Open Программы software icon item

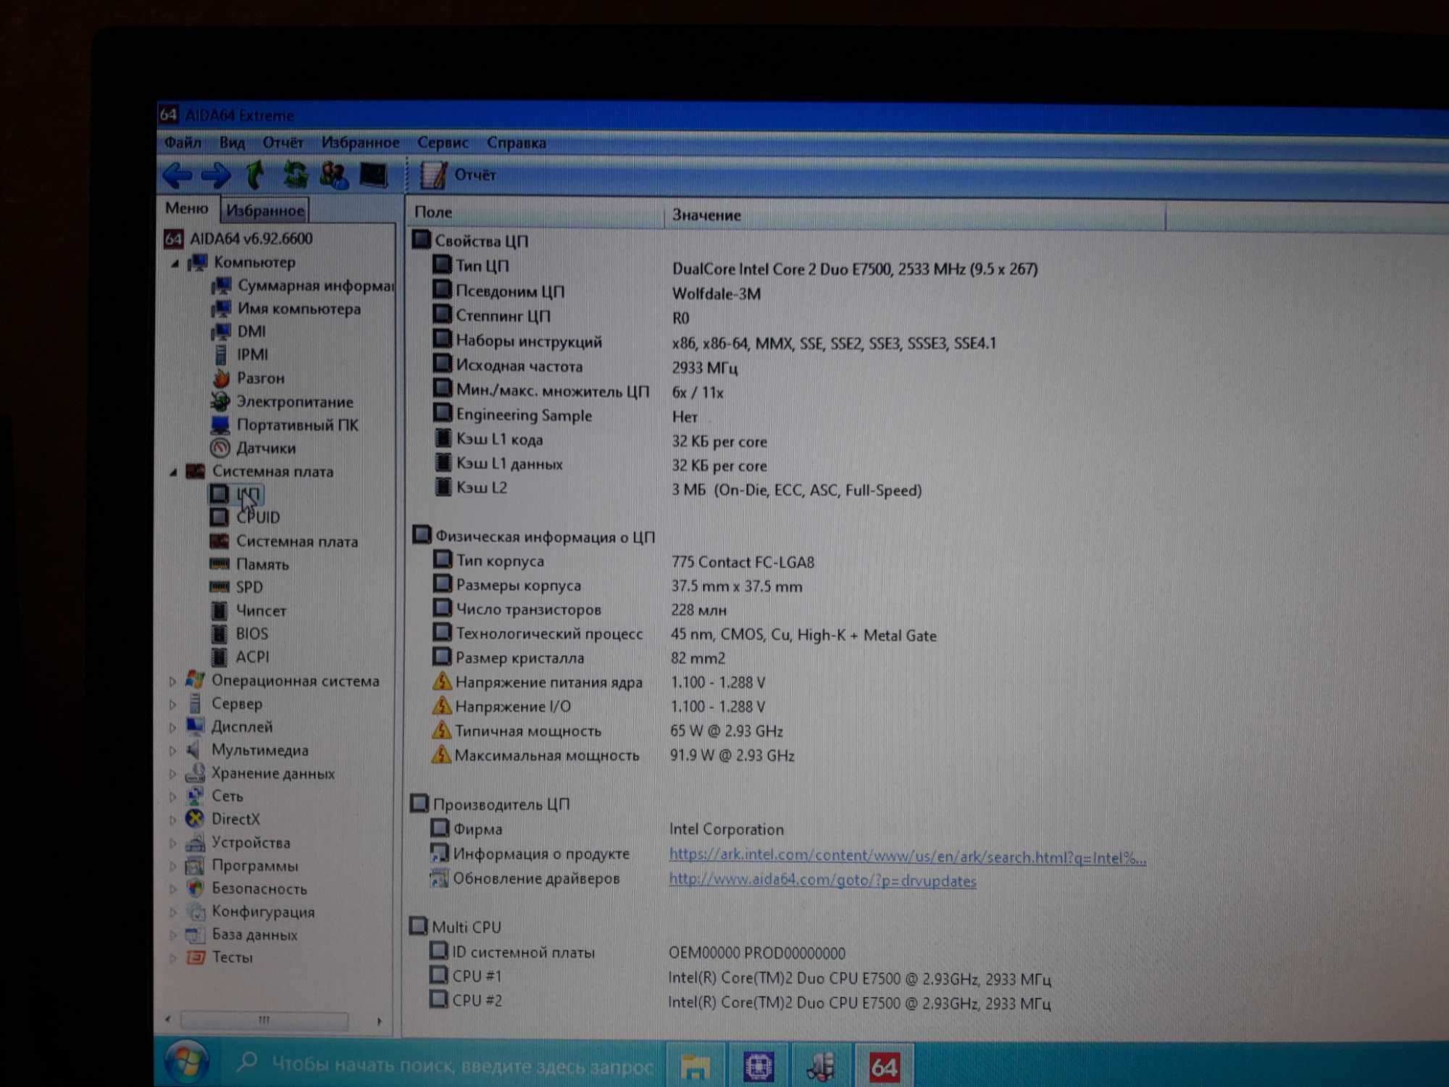tap(242, 866)
